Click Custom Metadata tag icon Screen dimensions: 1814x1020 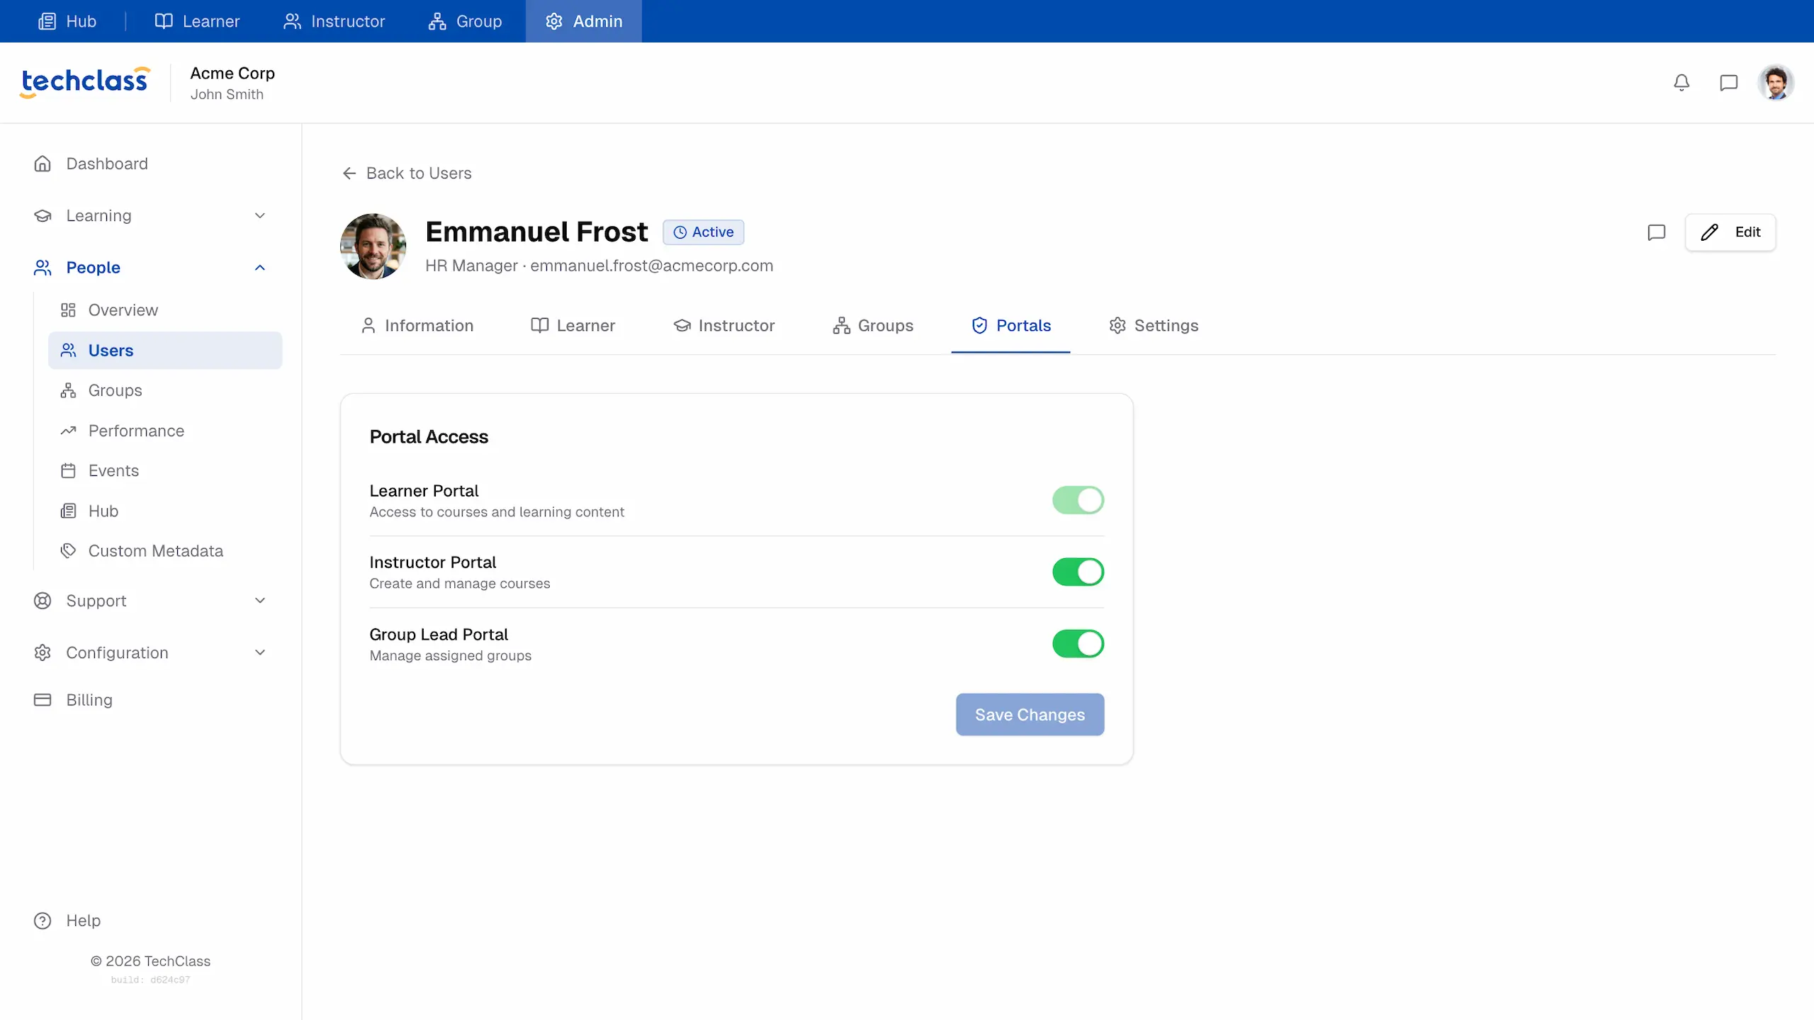[68, 550]
